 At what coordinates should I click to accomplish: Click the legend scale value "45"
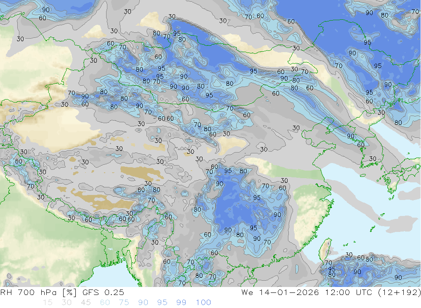(x=86, y=303)
